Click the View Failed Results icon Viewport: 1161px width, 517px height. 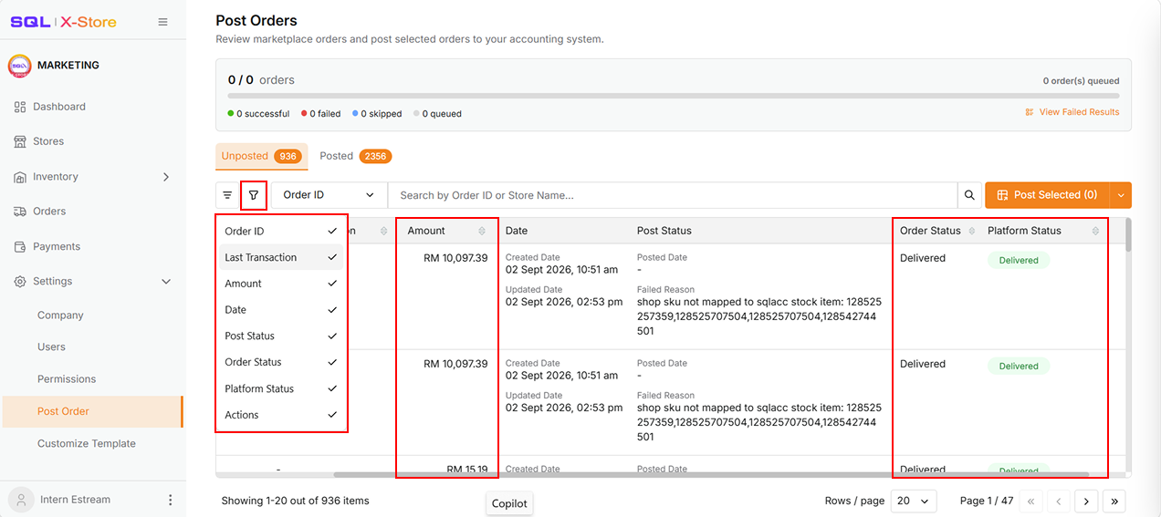[1030, 112]
